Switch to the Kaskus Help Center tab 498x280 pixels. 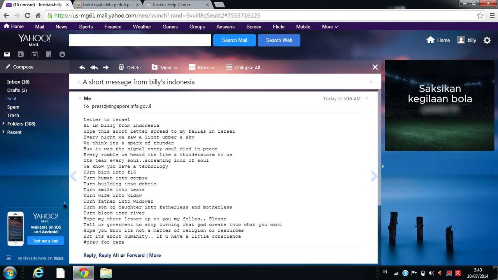tap(177, 5)
